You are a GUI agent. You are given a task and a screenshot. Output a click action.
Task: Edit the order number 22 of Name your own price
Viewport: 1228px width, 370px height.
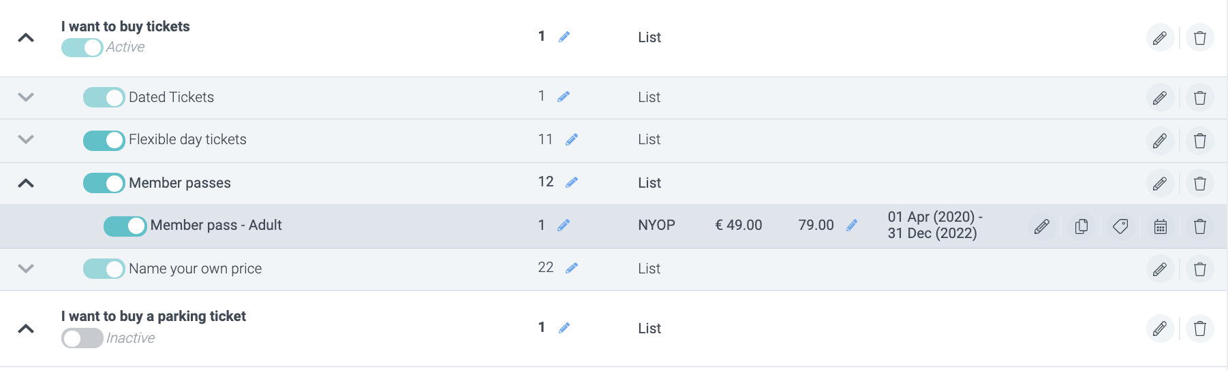tap(572, 268)
